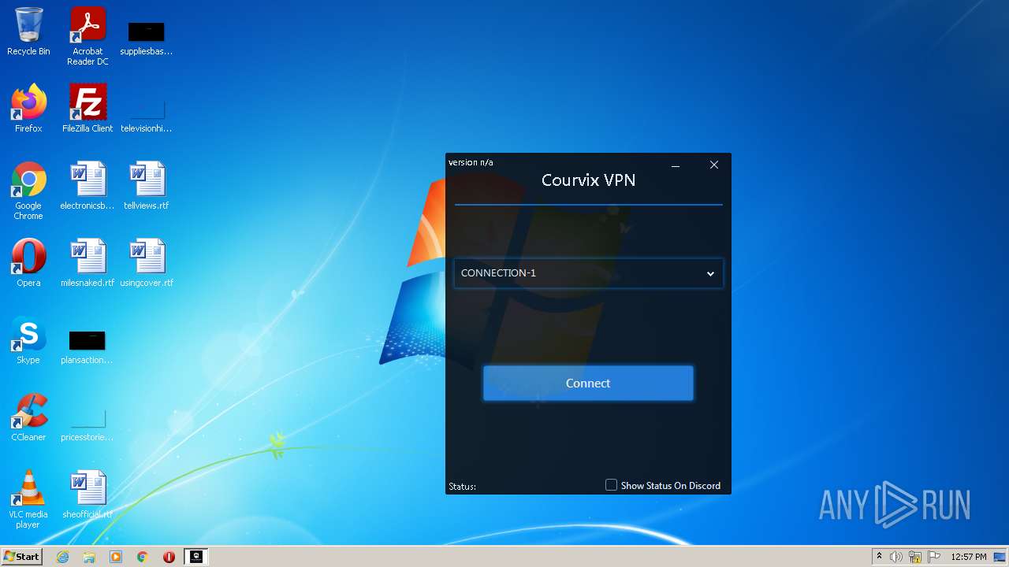Image resolution: width=1009 pixels, height=567 pixels.
Task: Open the Start menu
Action: click(x=21, y=557)
